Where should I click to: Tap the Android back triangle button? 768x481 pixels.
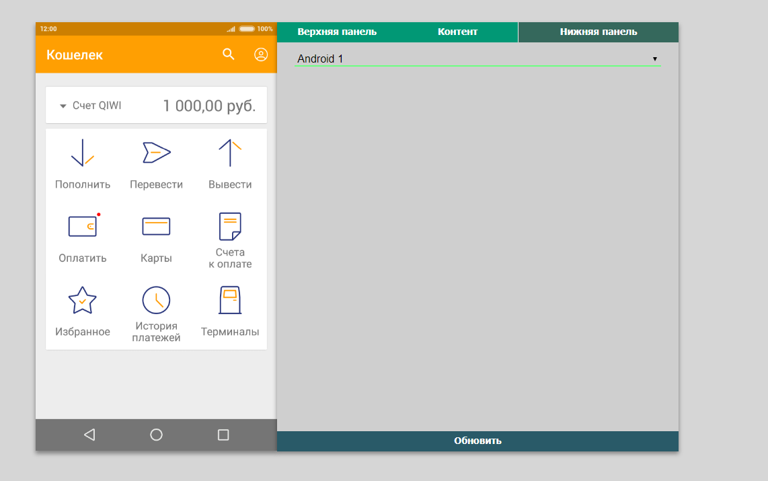coord(89,435)
